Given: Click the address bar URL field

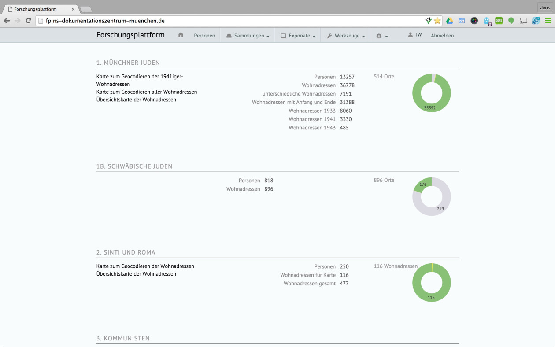Looking at the screenshot, I should (x=229, y=21).
